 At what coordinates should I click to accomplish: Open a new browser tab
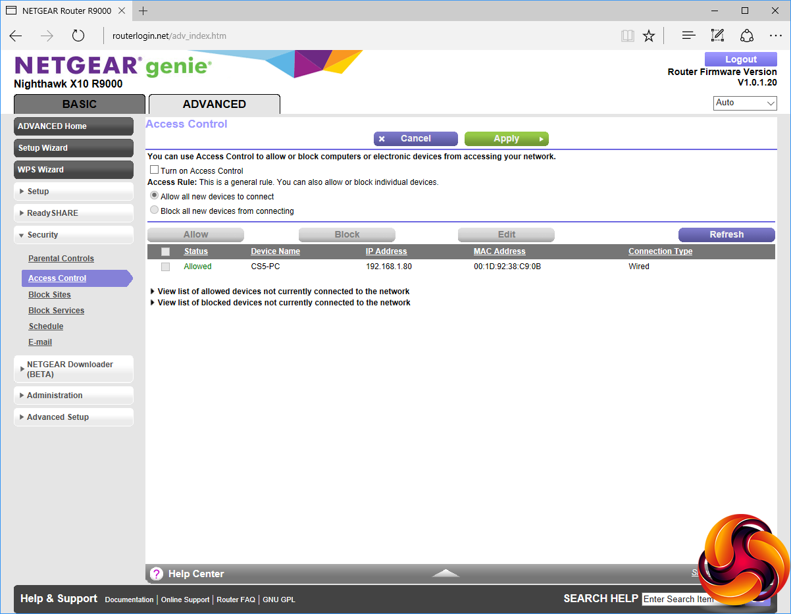[x=143, y=11]
